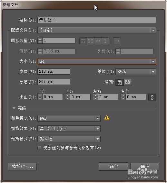Open the 大小 size dropdown showing A4
This screenshot has width=167, height=183.
[97, 61]
